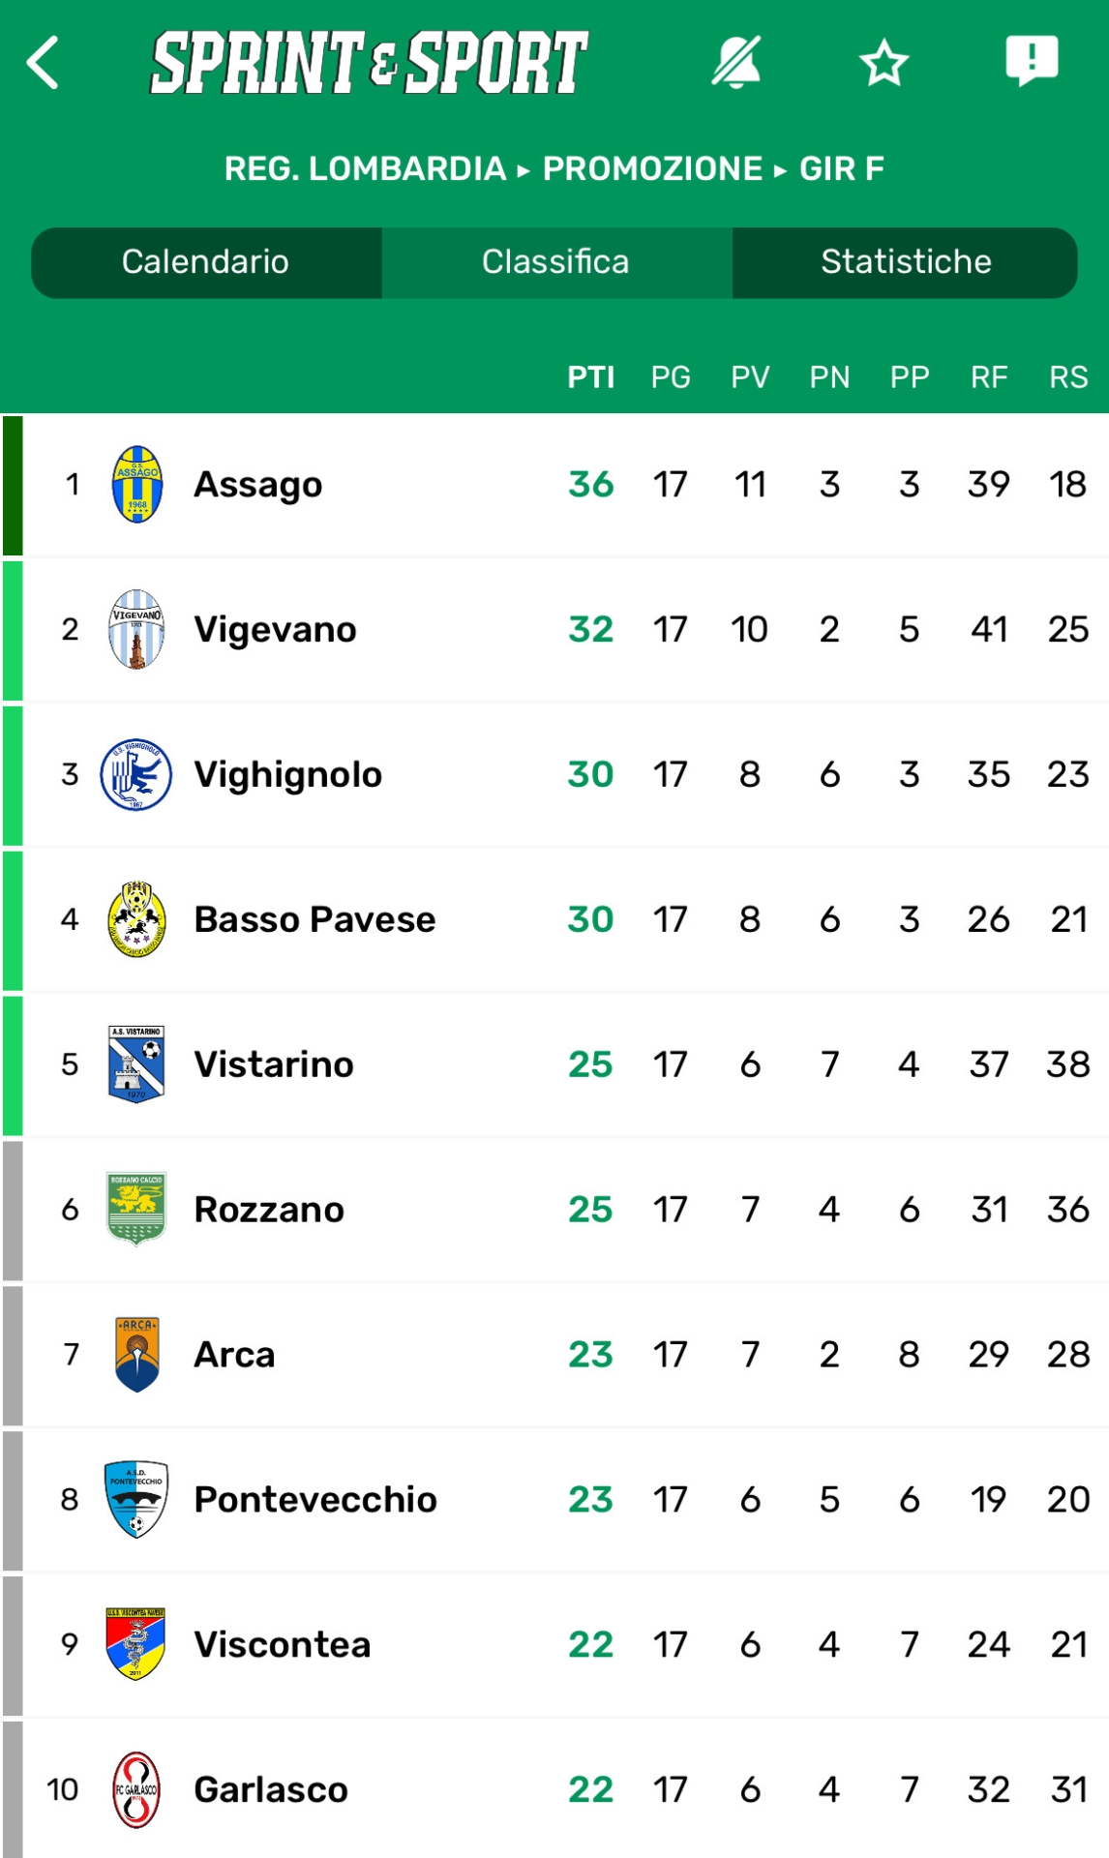
Task: Tap the Vigevano club badge
Action: coord(136,629)
